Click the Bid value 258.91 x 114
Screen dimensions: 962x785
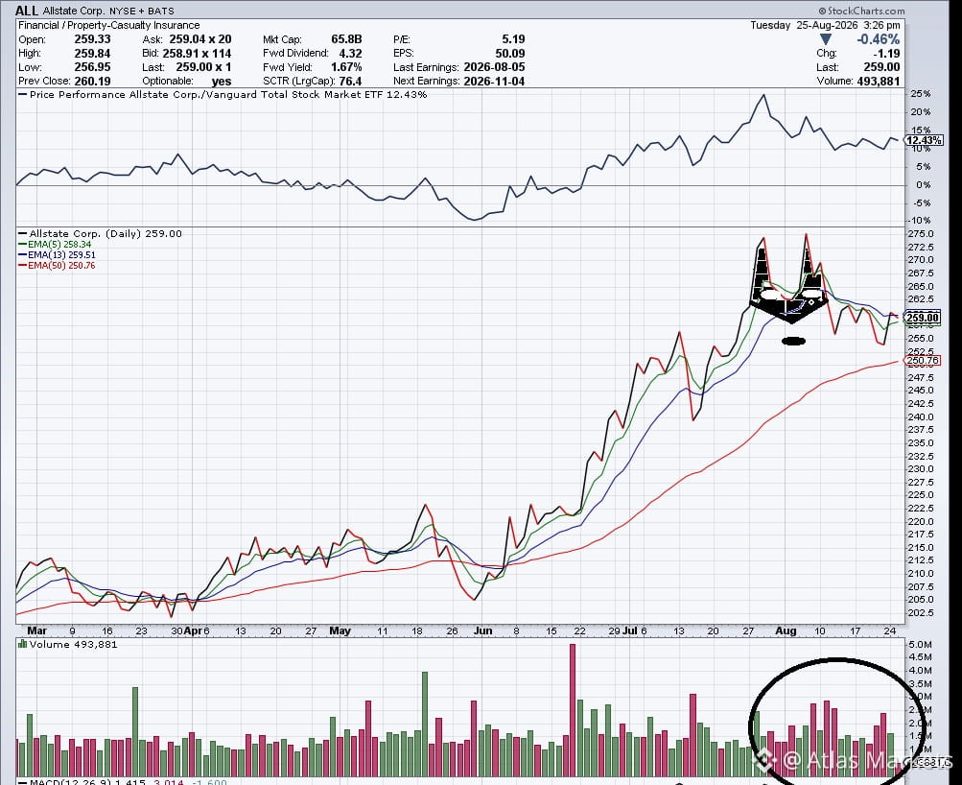pyautogui.click(x=197, y=53)
